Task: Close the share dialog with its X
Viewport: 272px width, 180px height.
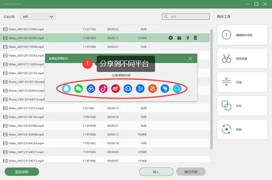Action: pos(190,58)
